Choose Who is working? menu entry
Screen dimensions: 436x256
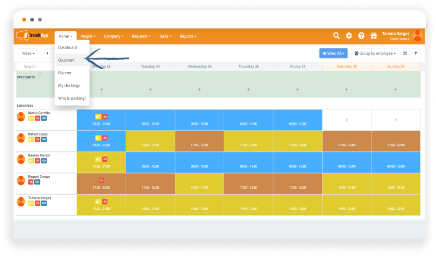click(x=72, y=98)
